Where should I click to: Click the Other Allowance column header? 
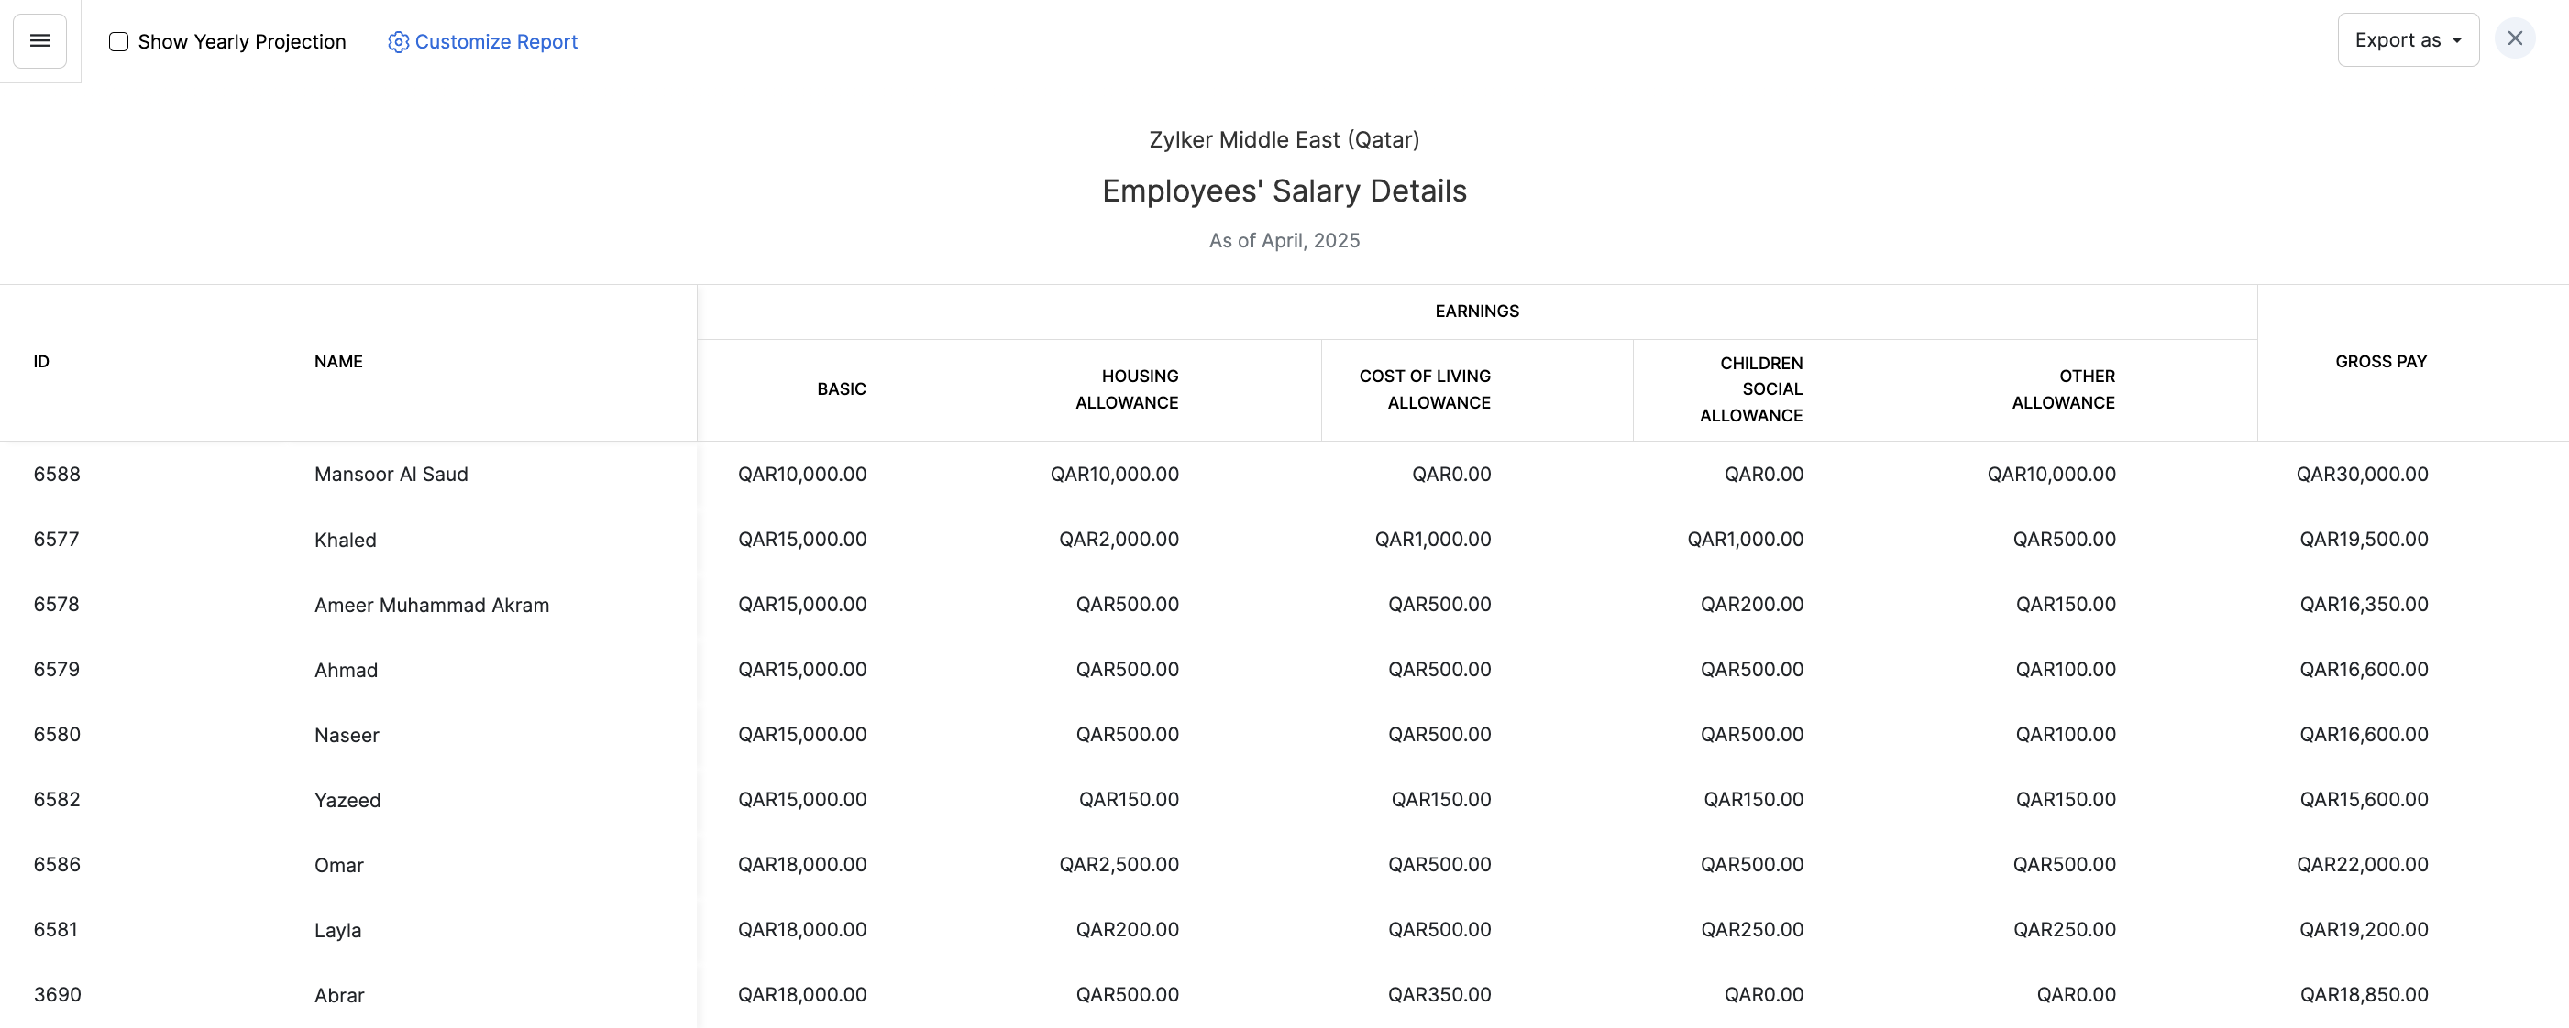(2064, 389)
